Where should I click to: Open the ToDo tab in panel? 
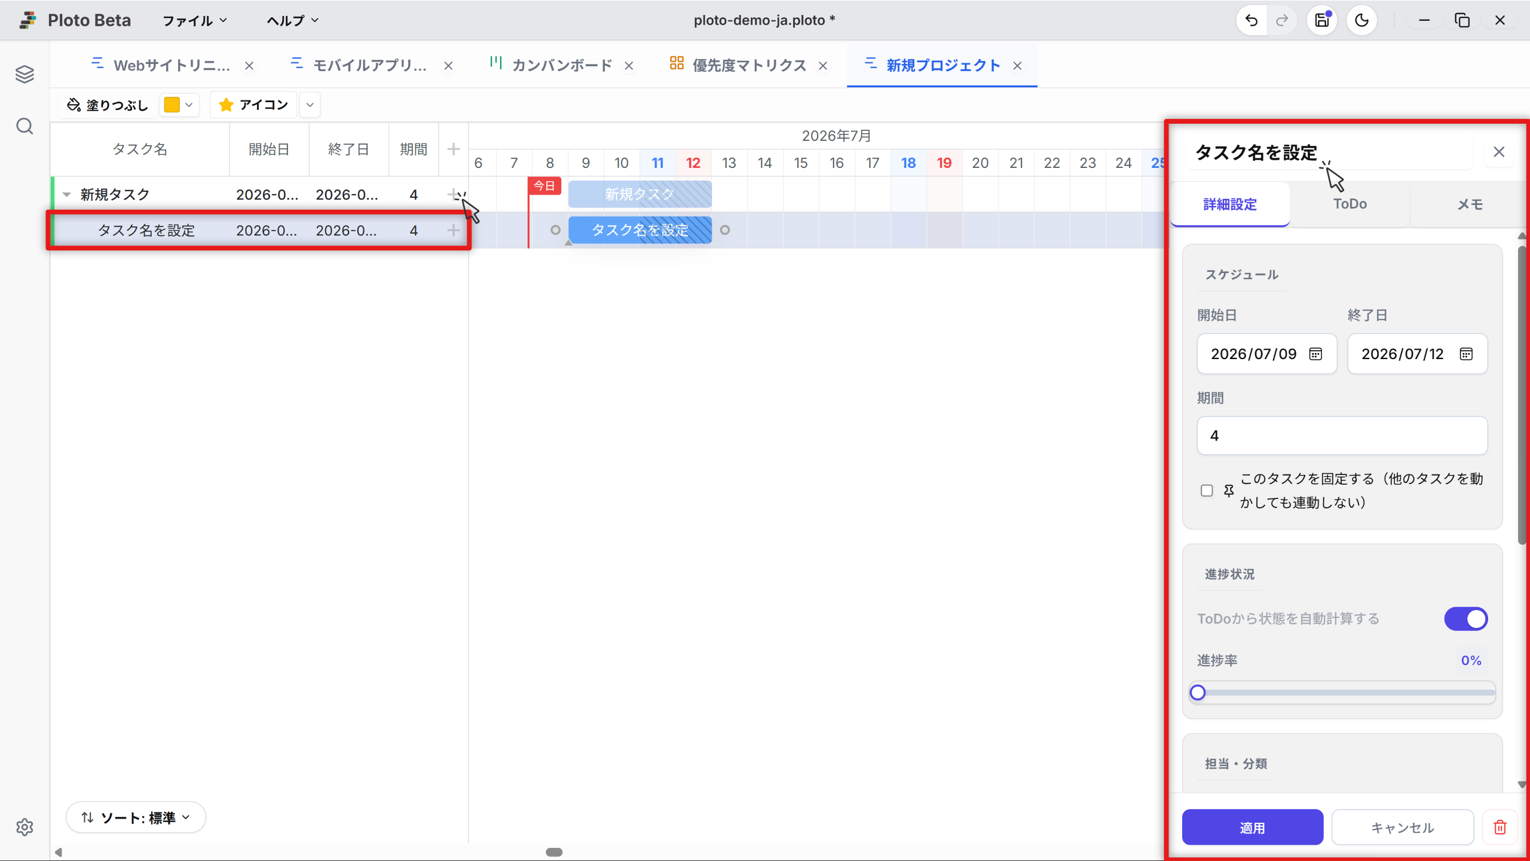pos(1350,204)
